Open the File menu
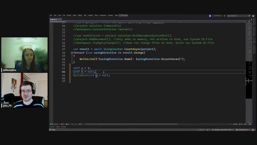Image resolution: width=257 pixels, height=145 pixels. [51, 15]
